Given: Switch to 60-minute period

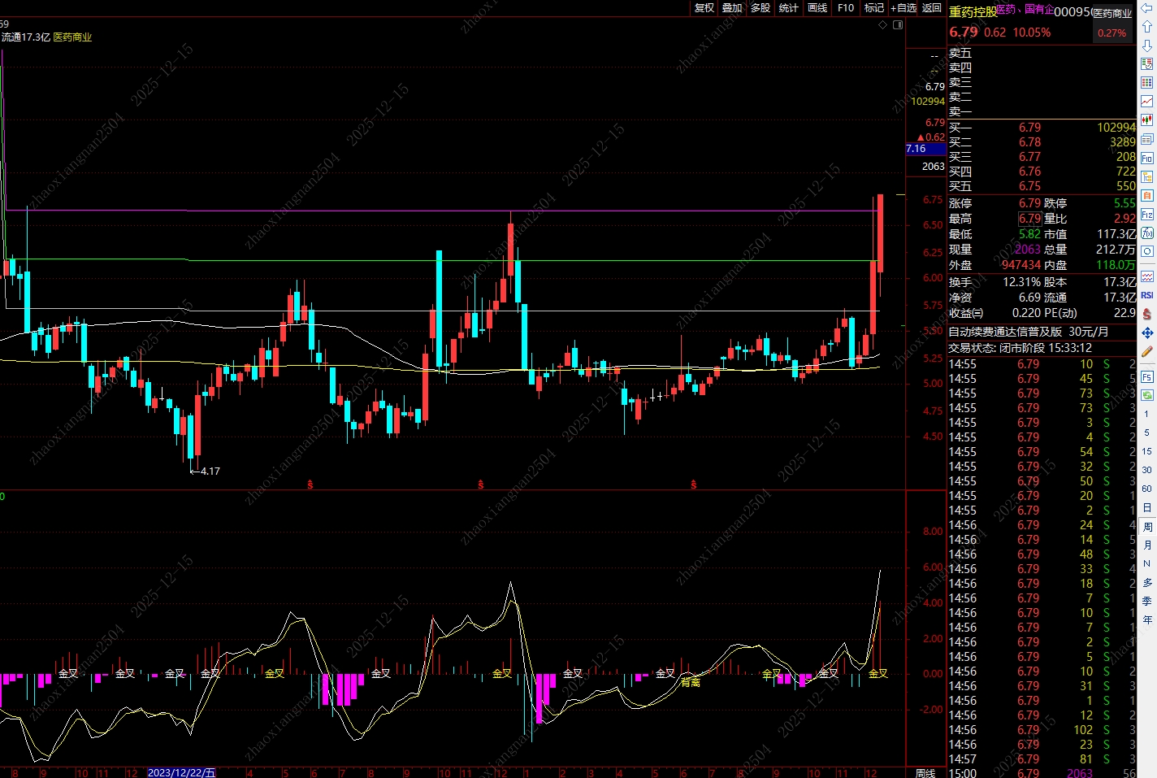Looking at the screenshot, I should point(1146,489).
